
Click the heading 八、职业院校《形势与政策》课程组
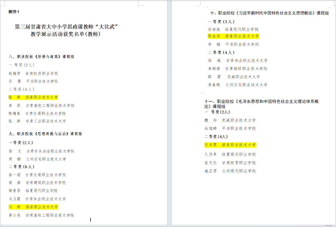tap(42, 57)
